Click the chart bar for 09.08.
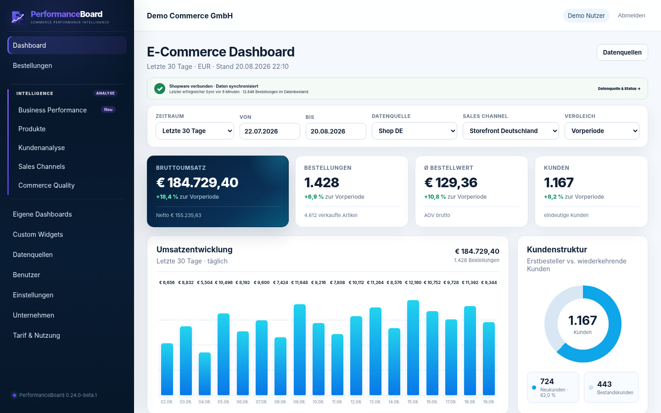The width and height of the screenshot is (661, 413). [300, 350]
